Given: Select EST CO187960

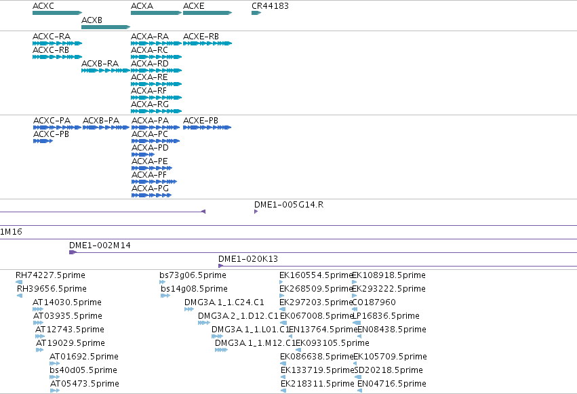Looking at the screenshot, I should coord(355,309).
